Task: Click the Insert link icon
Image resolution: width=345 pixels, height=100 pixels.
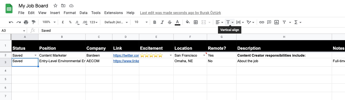Action: tap(262, 22)
